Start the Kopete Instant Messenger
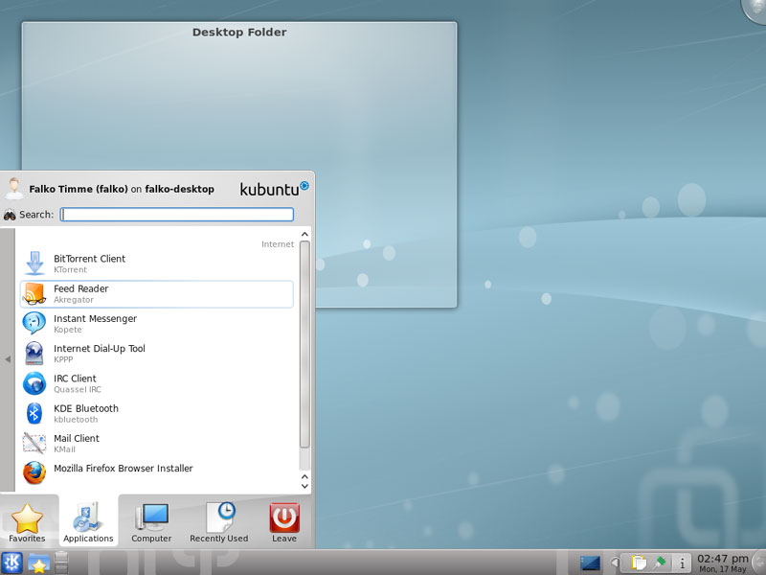Viewport: 766px width, 575px height. (x=156, y=324)
